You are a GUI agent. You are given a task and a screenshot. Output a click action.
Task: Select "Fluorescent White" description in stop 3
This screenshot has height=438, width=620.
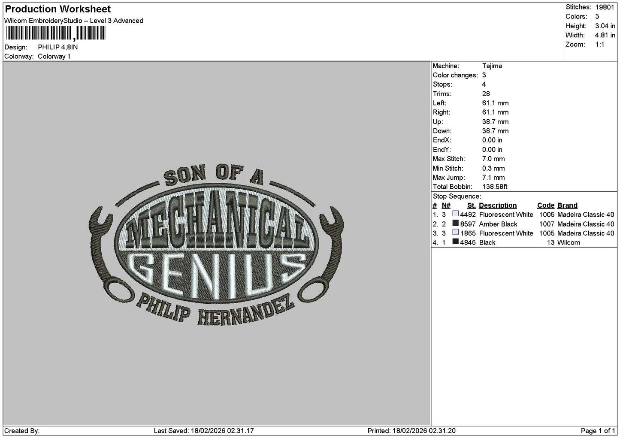(506, 233)
